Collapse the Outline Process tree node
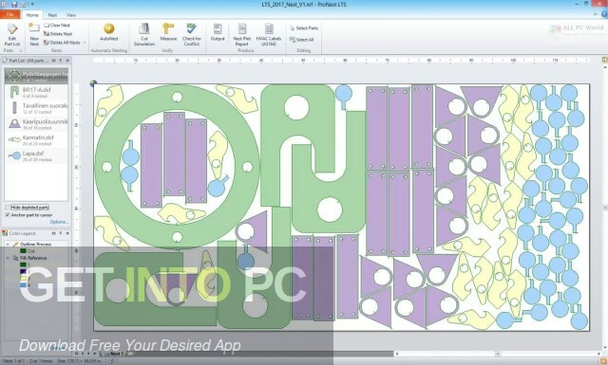The height and width of the screenshot is (365, 608). click(8, 245)
